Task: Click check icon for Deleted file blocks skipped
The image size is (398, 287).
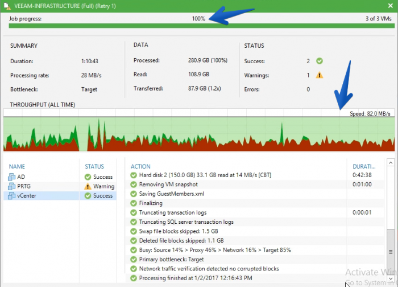Action: 134,241
